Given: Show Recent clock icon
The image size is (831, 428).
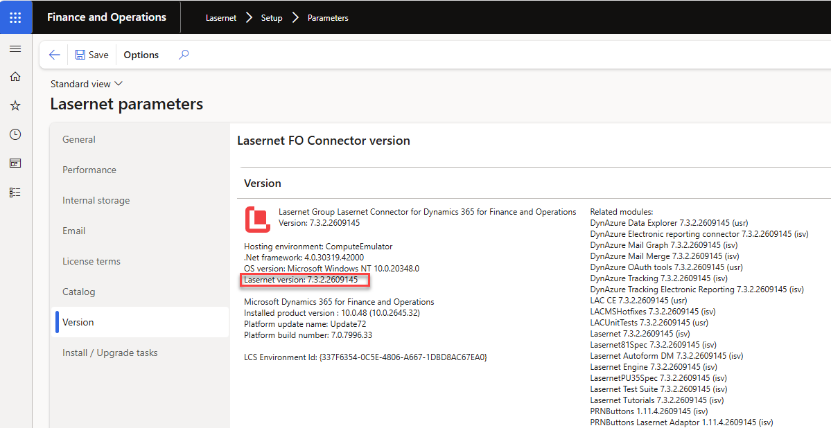Looking at the screenshot, I should (x=15, y=134).
